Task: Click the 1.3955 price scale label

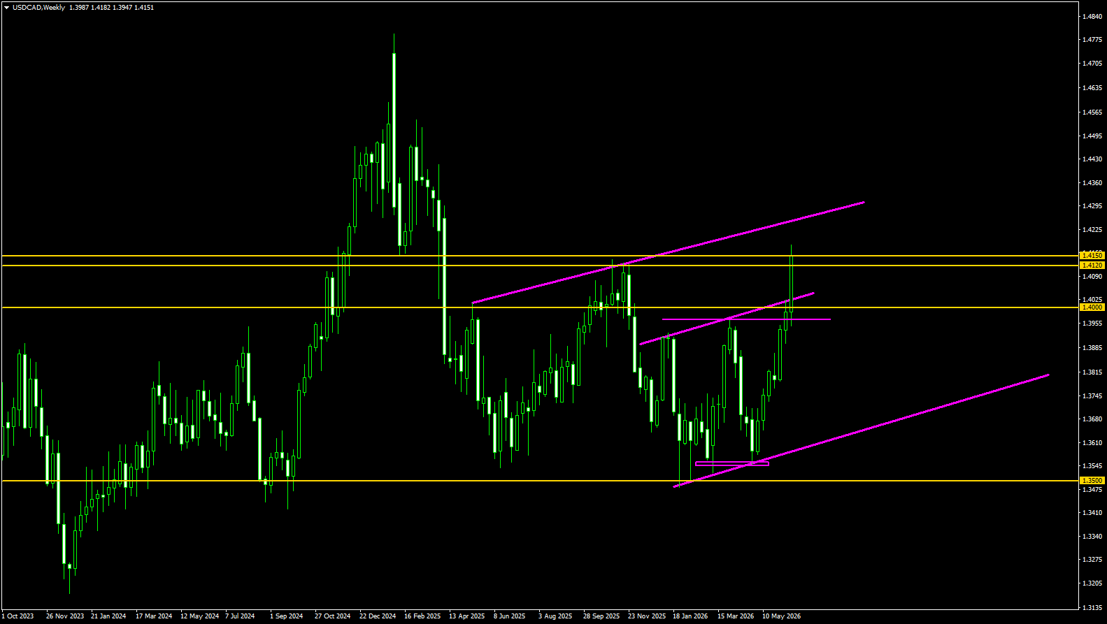Action: coord(1092,324)
